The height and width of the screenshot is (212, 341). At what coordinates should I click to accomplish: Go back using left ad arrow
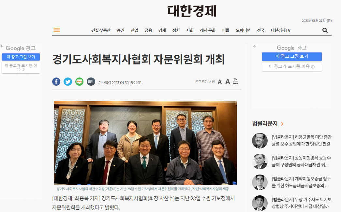(x=2, y=46)
